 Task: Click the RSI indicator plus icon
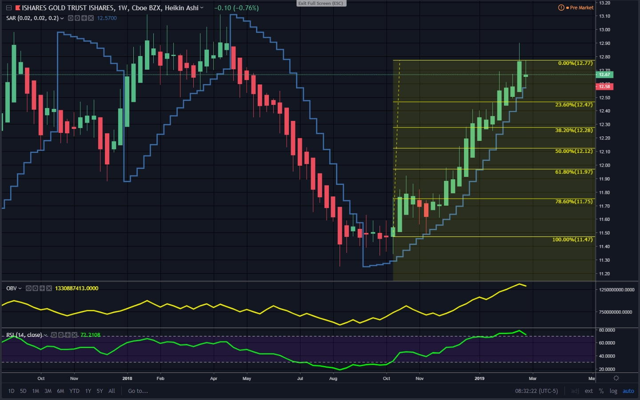pyautogui.click(x=68, y=335)
